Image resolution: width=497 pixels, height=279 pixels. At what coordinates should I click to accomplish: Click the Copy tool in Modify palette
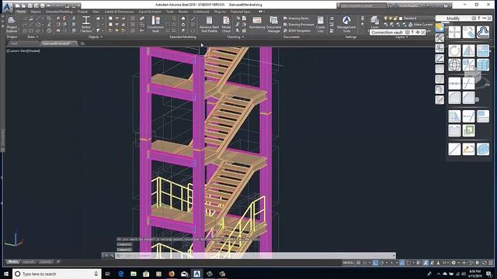tap(468, 33)
